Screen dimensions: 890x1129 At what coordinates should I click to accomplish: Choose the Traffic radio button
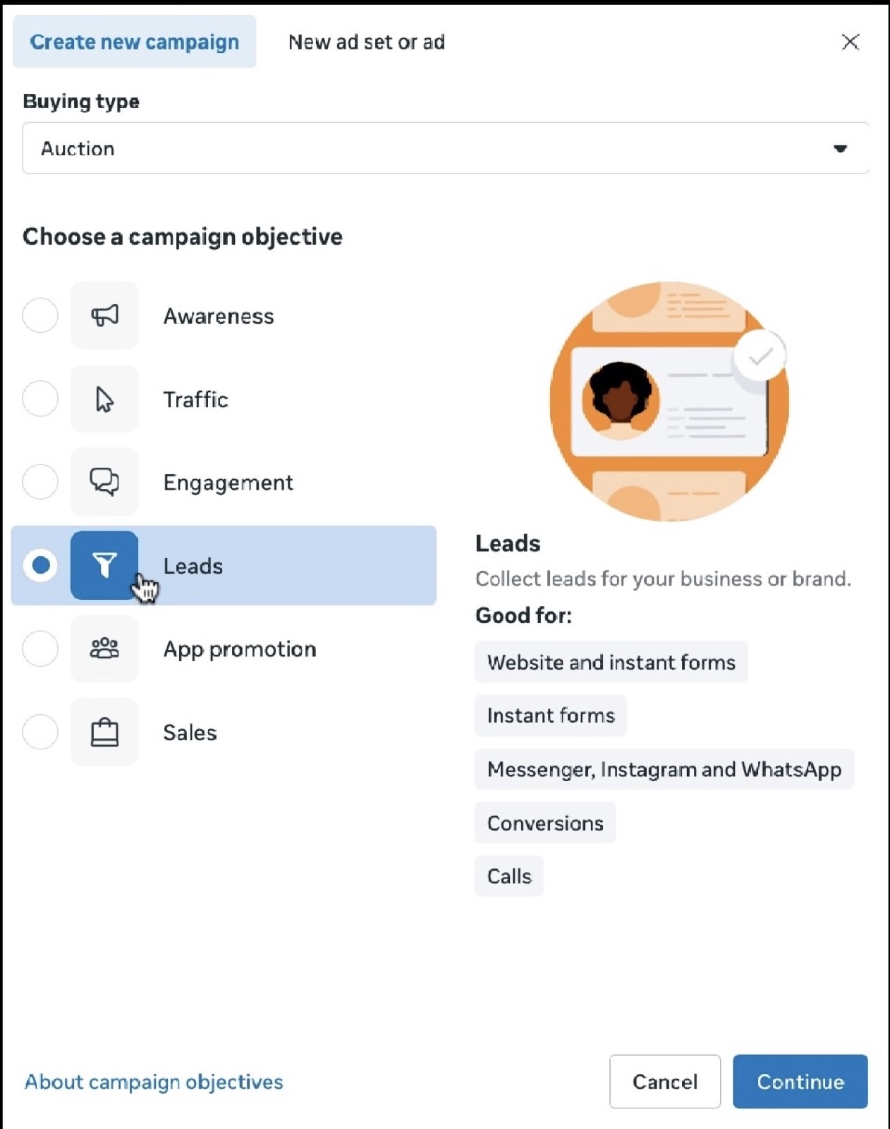[40, 399]
